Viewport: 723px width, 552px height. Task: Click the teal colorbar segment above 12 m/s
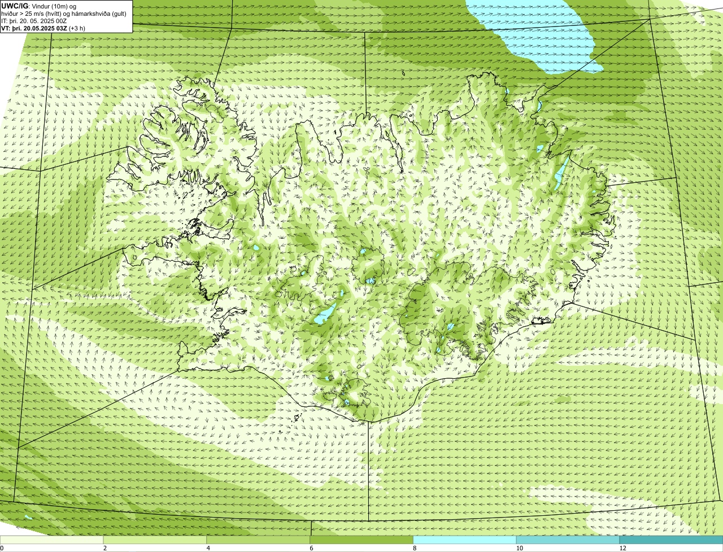[671, 540]
